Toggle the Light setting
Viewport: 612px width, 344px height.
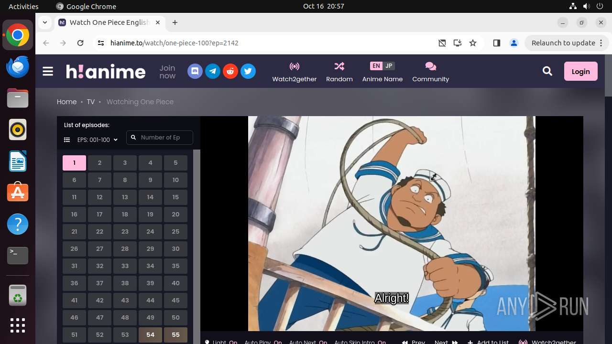click(x=221, y=342)
